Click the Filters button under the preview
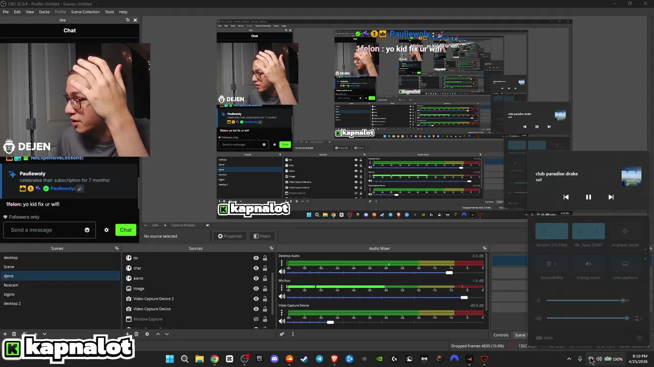The image size is (654, 367). (262, 236)
